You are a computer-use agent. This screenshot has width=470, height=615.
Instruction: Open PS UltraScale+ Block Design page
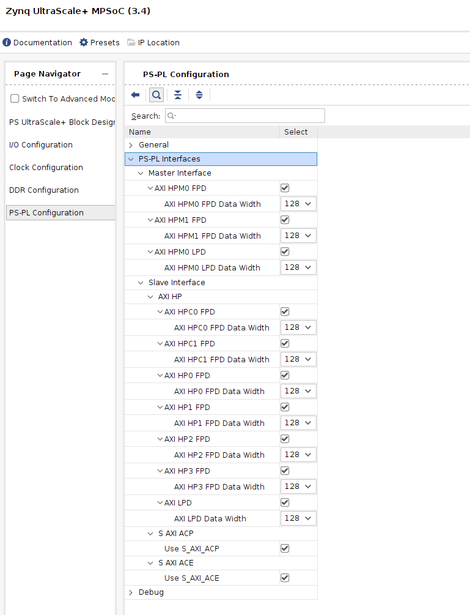point(62,122)
